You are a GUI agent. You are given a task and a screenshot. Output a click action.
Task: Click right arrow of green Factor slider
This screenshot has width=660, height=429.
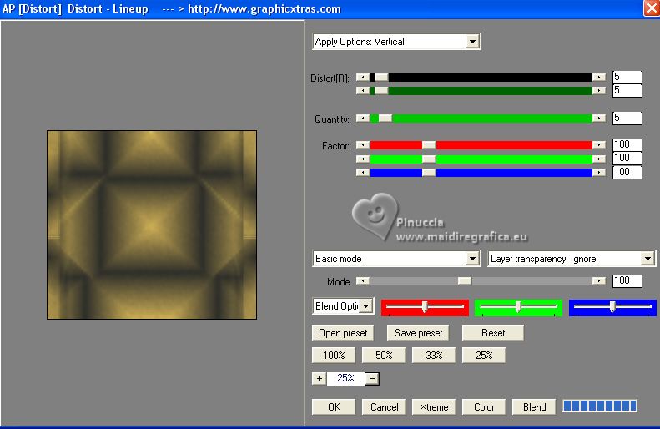[598, 159]
